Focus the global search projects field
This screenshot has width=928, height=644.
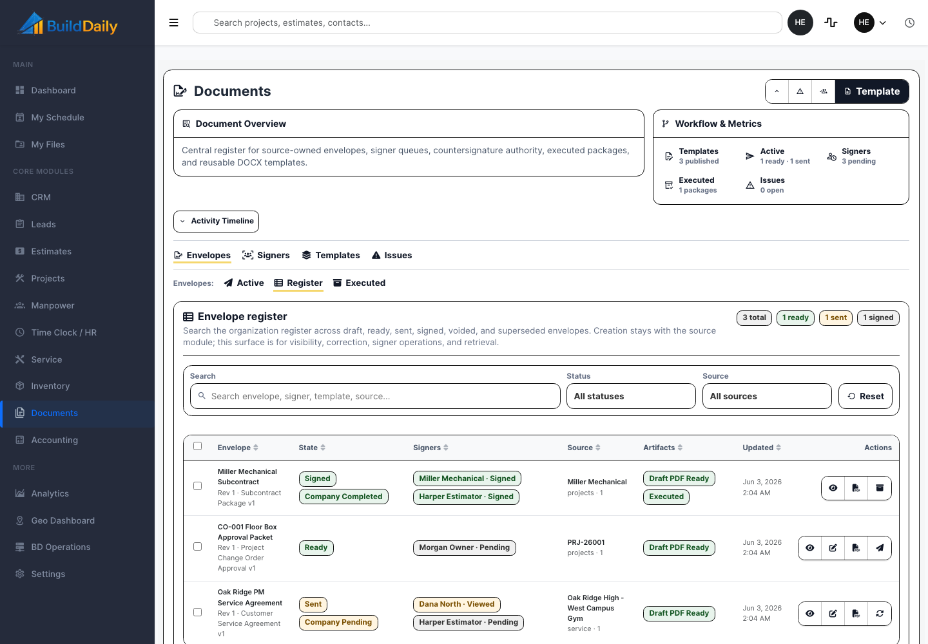487,23
